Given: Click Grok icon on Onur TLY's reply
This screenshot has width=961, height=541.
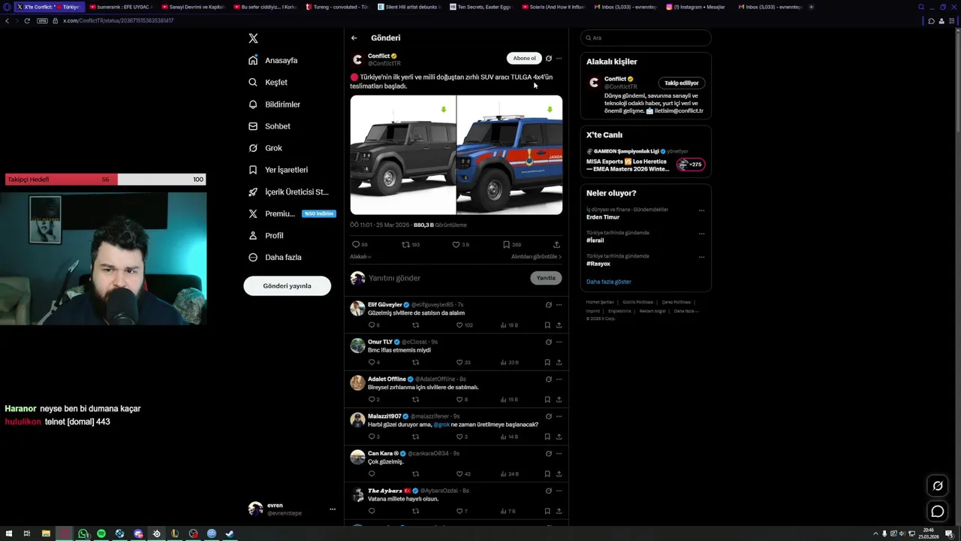Looking at the screenshot, I should [549, 342].
